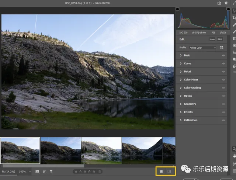The height and width of the screenshot is (180, 236).
Task: Open the Zoom tool
Action: 234,149
